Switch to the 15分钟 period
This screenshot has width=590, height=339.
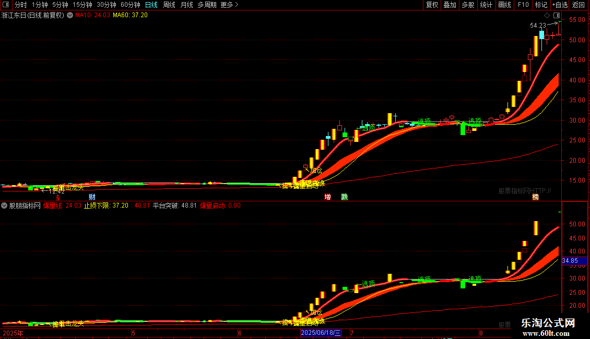tap(82, 5)
